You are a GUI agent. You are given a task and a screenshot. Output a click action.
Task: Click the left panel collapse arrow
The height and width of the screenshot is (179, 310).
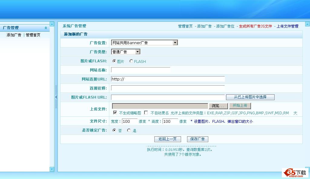point(56,97)
